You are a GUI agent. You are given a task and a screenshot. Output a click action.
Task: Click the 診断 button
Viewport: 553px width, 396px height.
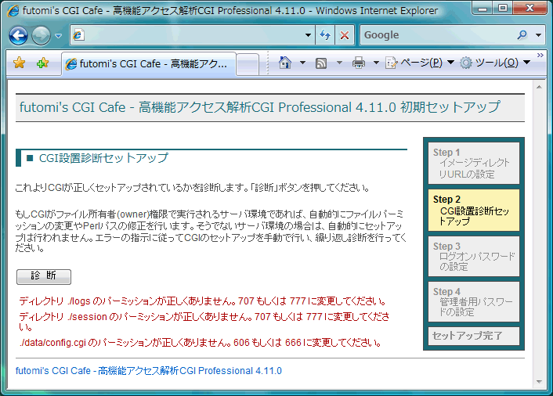[x=44, y=276]
